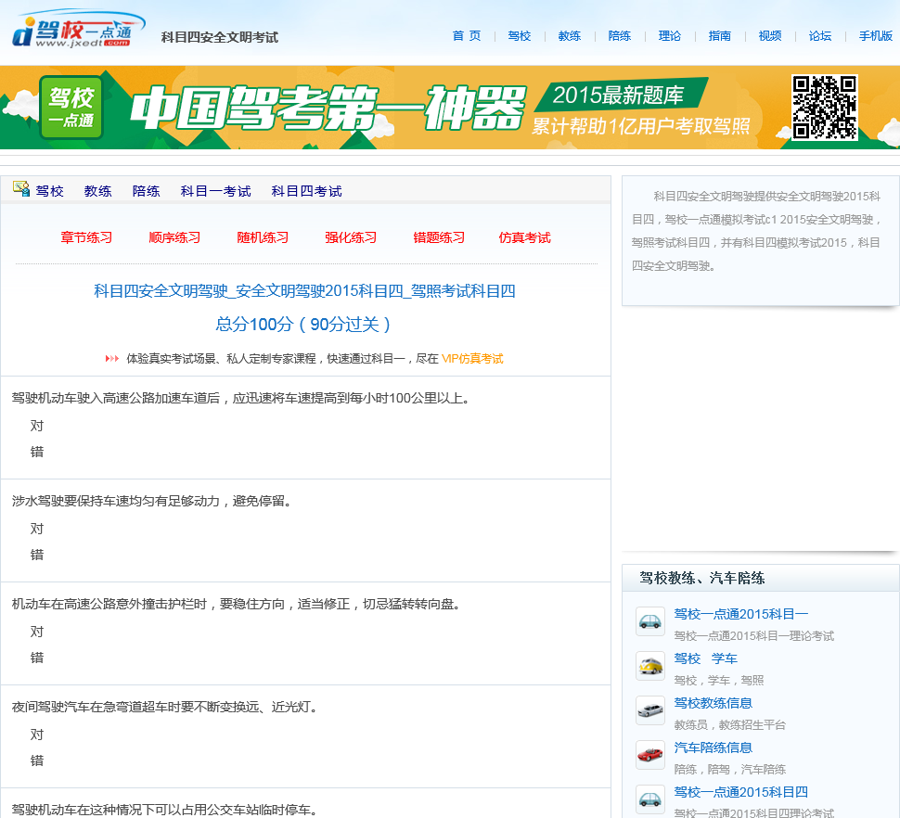Image resolution: width=900 pixels, height=818 pixels.
Task: Select 章节练习 practice mode
Action: click(86, 237)
